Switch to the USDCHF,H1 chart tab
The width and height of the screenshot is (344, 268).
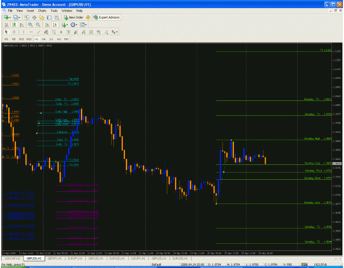click(13, 259)
